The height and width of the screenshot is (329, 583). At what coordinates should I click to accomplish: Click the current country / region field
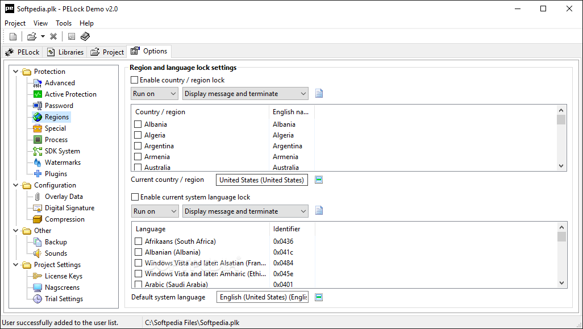click(x=262, y=180)
